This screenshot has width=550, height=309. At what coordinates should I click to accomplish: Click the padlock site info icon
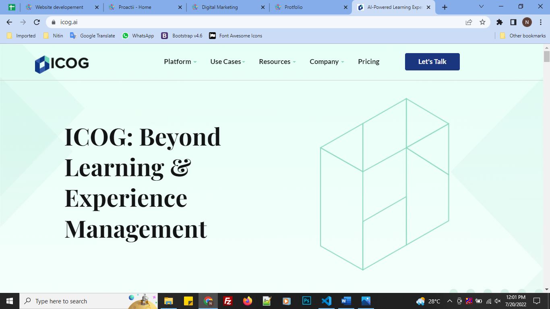click(x=53, y=22)
